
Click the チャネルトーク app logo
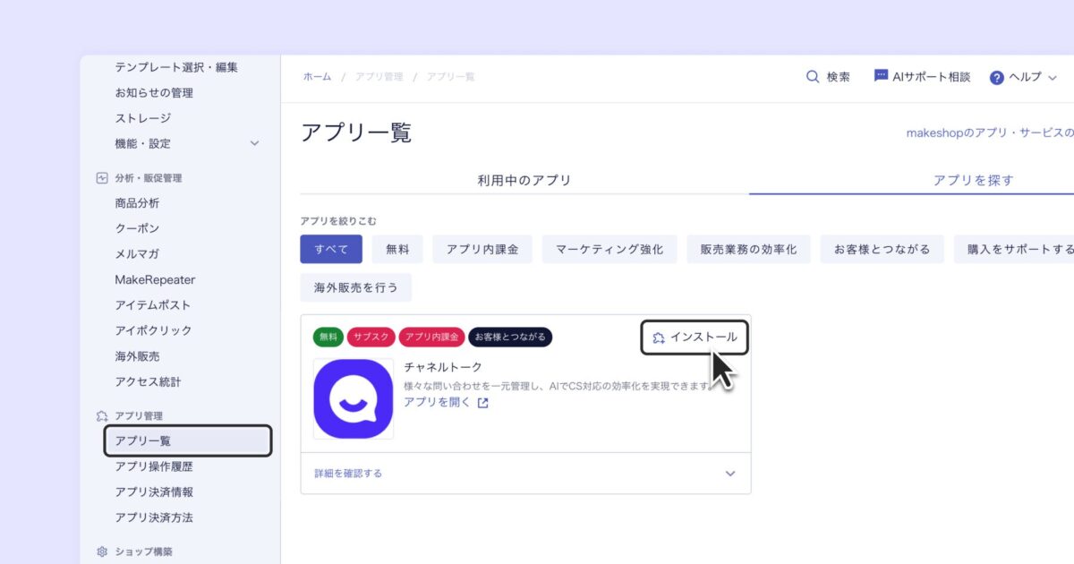353,398
